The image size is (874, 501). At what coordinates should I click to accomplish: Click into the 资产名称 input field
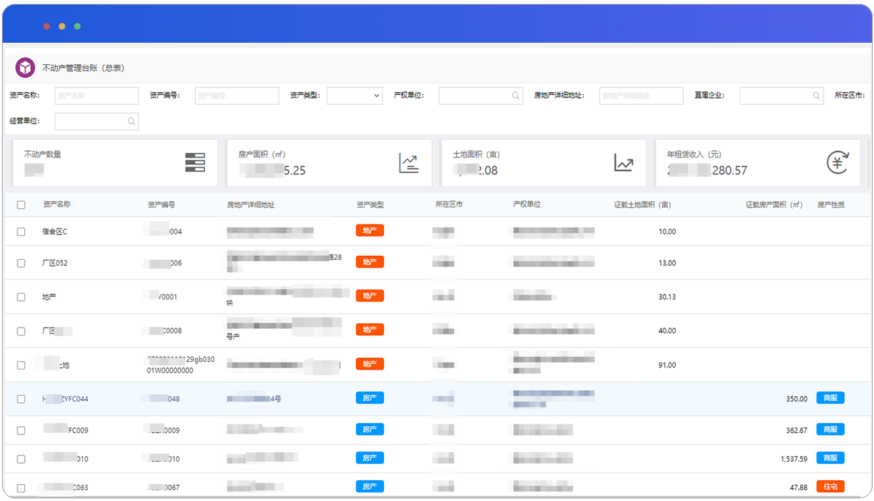click(96, 96)
